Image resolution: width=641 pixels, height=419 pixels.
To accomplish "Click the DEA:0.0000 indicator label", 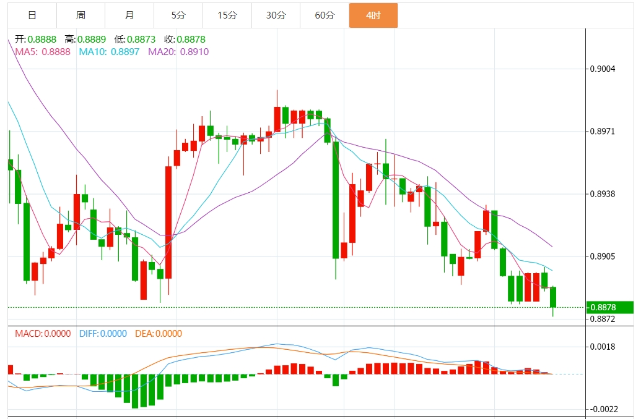I will click(x=159, y=334).
